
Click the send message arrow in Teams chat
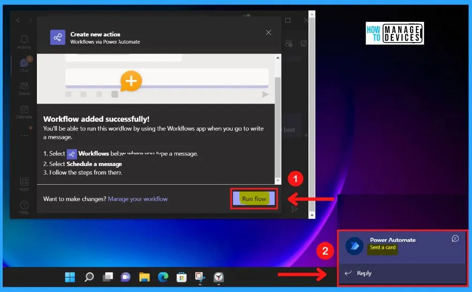point(295,209)
